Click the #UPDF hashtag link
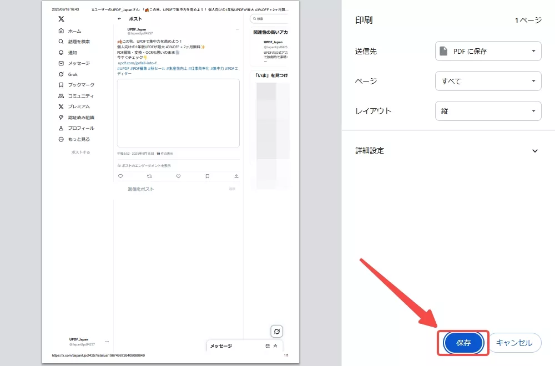This screenshot has width=555, height=366. pos(123,69)
